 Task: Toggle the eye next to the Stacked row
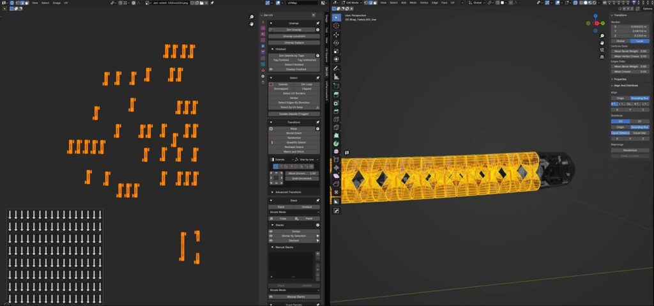click(x=271, y=240)
